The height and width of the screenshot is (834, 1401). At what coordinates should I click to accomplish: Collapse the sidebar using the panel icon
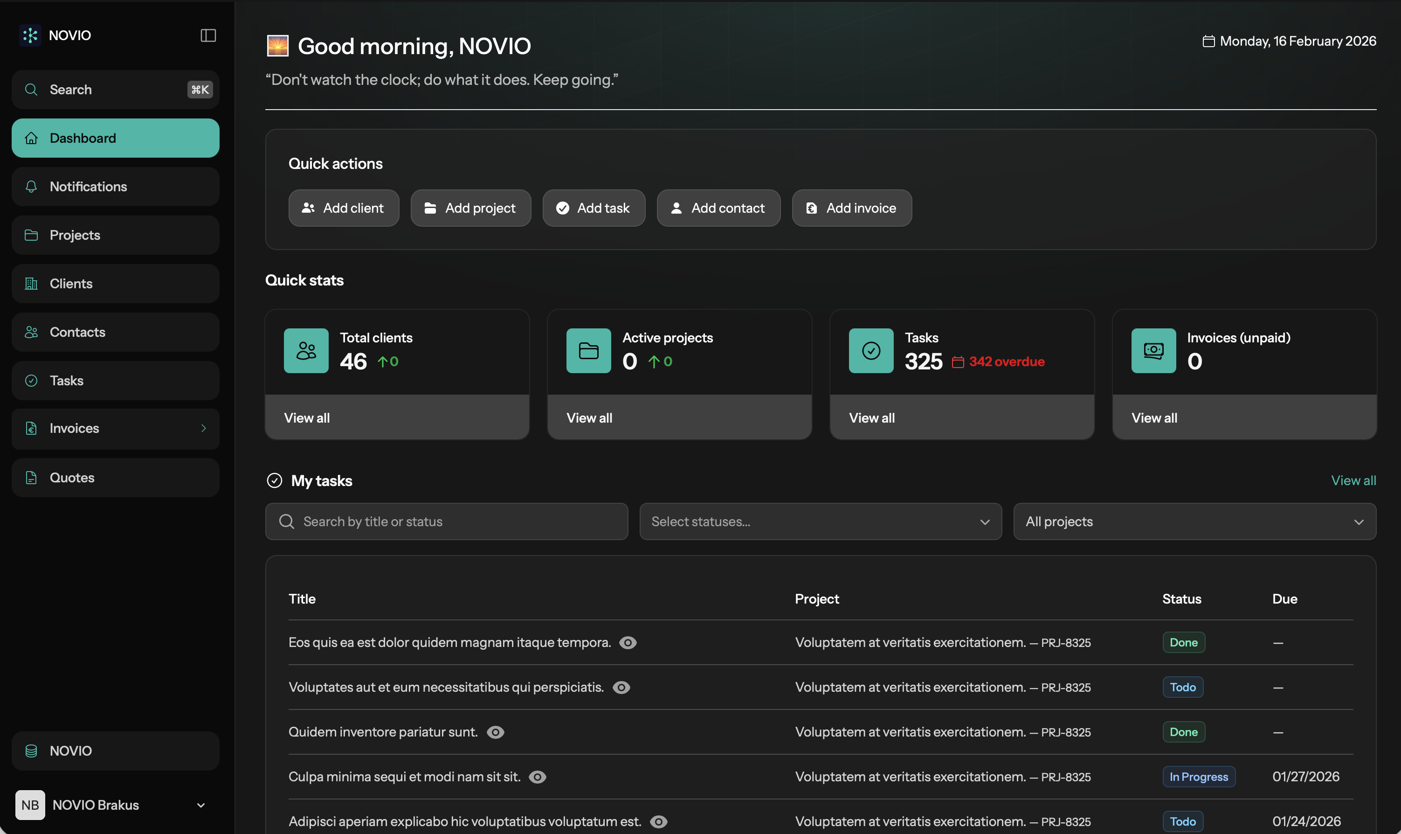(208, 35)
